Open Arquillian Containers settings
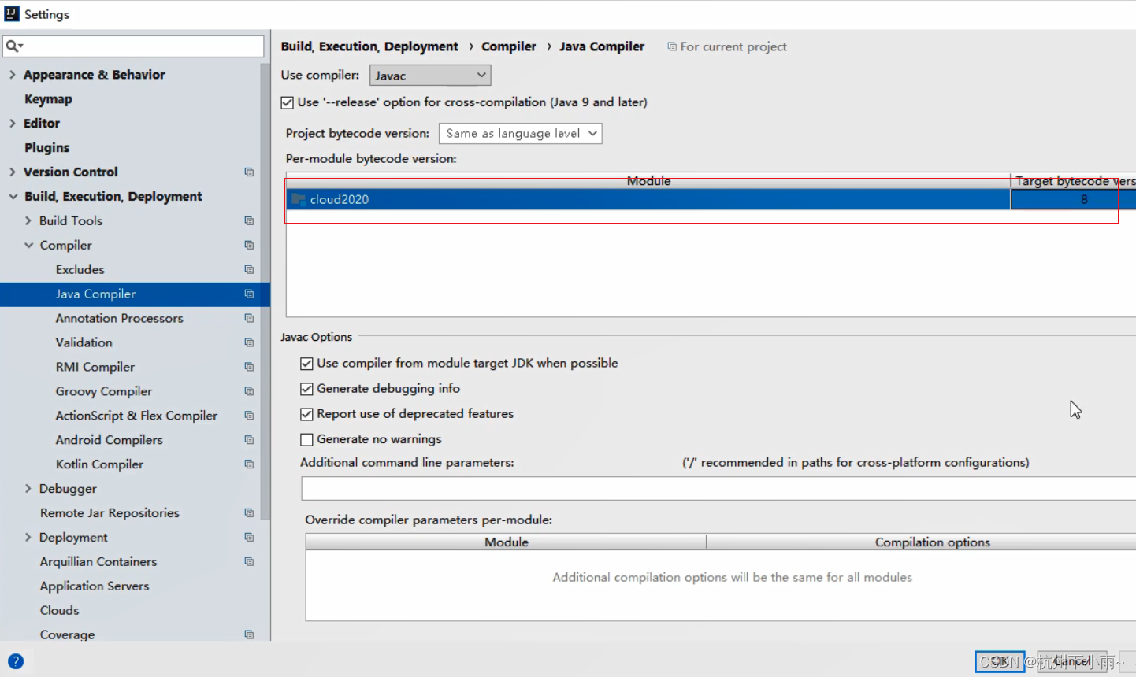This screenshot has width=1136, height=677. [98, 561]
